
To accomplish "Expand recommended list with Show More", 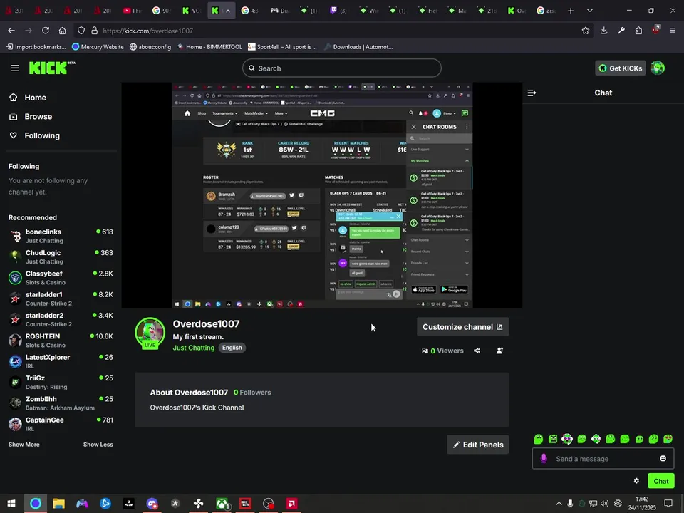I will click(x=24, y=445).
